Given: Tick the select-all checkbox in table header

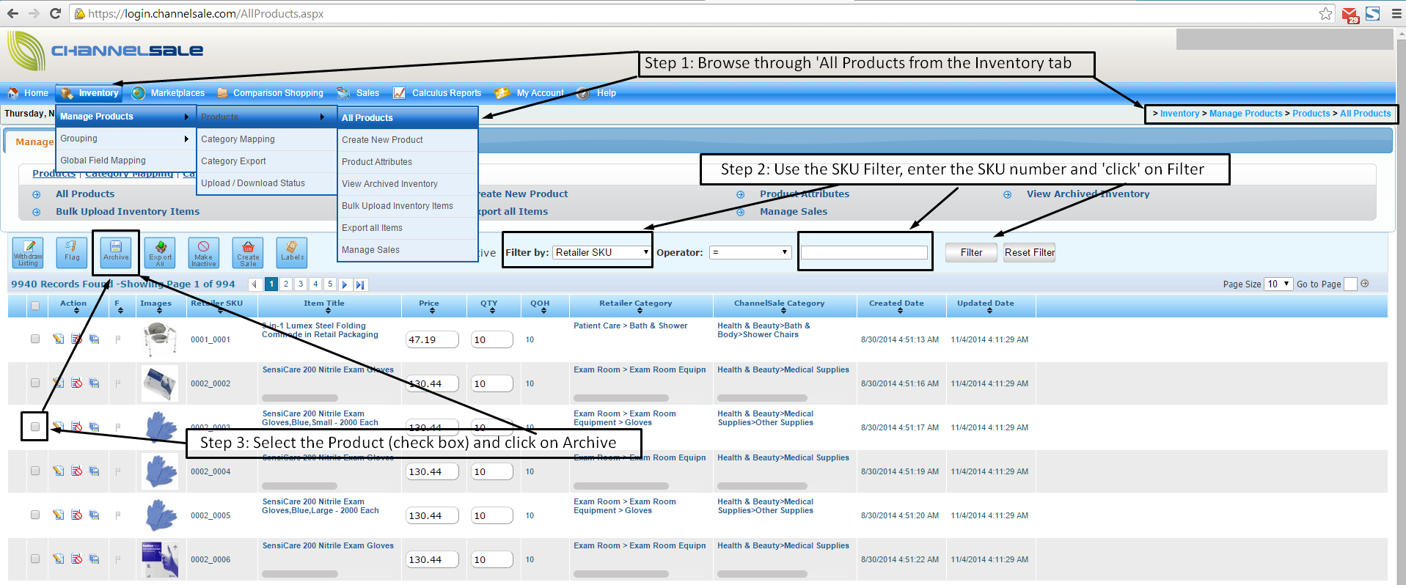Looking at the screenshot, I should click(x=35, y=306).
